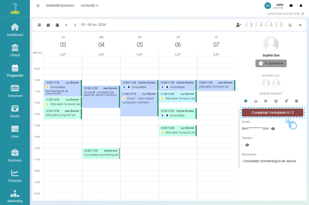
Task: Toggle the hamburger sidebar menu
Action: tap(38, 5)
